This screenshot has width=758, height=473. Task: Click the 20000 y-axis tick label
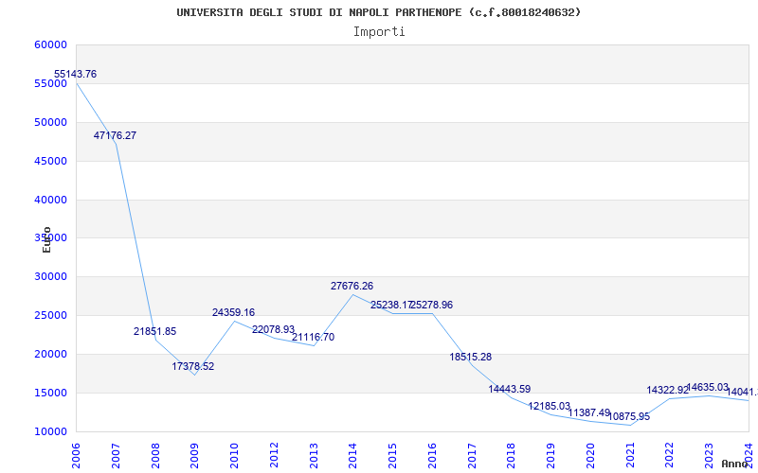coord(50,354)
